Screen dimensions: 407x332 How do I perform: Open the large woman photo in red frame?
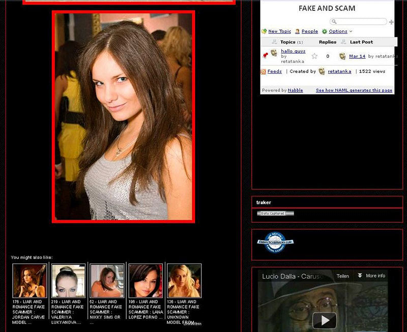[123, 117]
